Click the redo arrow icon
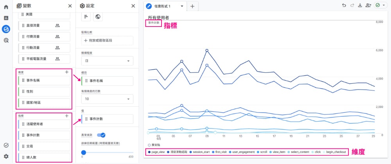 pos(352,5)
